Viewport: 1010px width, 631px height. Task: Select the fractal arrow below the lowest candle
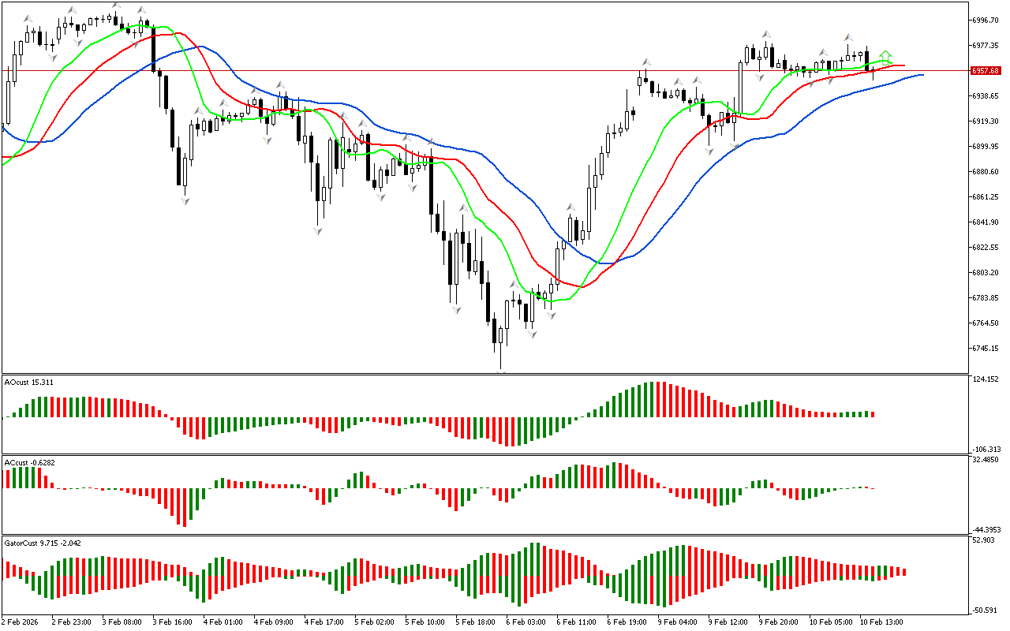point(501,372)
